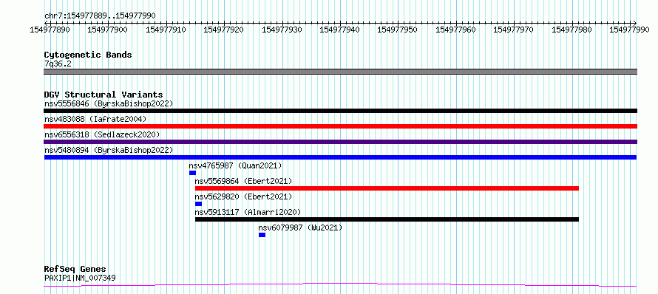The width and height of the screenshot is (658, 294).
Task: Open variant label nsv483088 (Iafrate2004)
Action: pyautogui.click(x=95, y=119)
